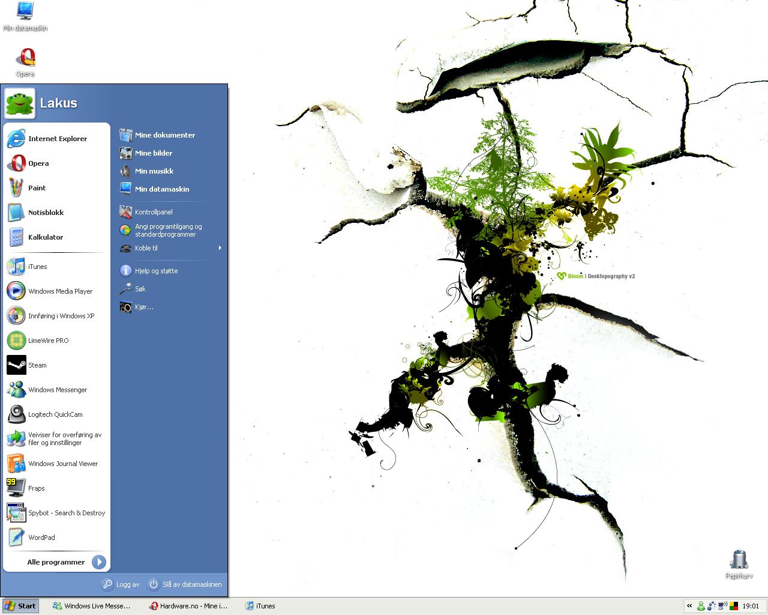768x615 pixels.
Task: Open Mine dokumenter folder
Action: (170, 135)
